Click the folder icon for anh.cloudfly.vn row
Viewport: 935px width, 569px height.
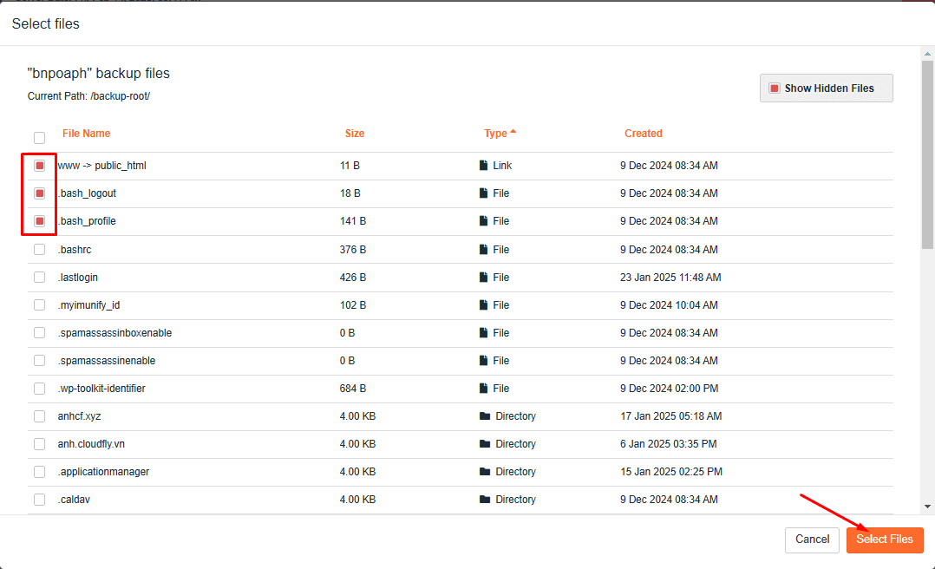[x=485, y=444]
